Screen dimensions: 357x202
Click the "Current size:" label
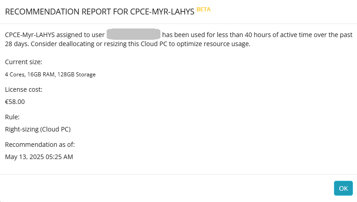click(x=23, y=62)
